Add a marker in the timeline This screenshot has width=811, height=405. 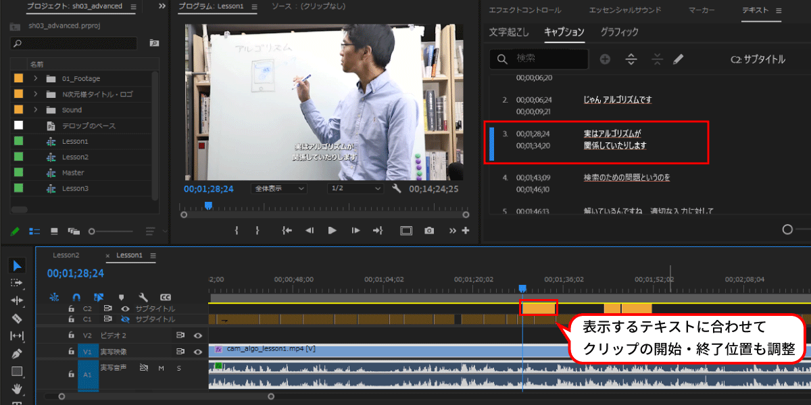pyautogui.click(x=121, y=297)
